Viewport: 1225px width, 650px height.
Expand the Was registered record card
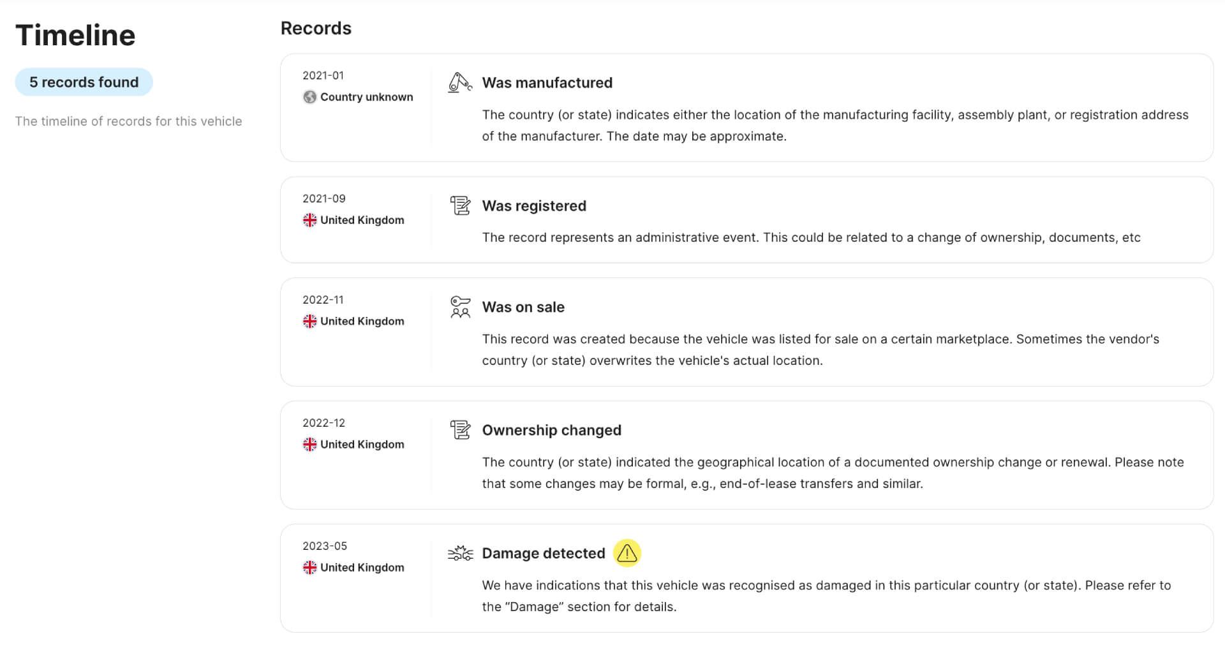[746, 219]
